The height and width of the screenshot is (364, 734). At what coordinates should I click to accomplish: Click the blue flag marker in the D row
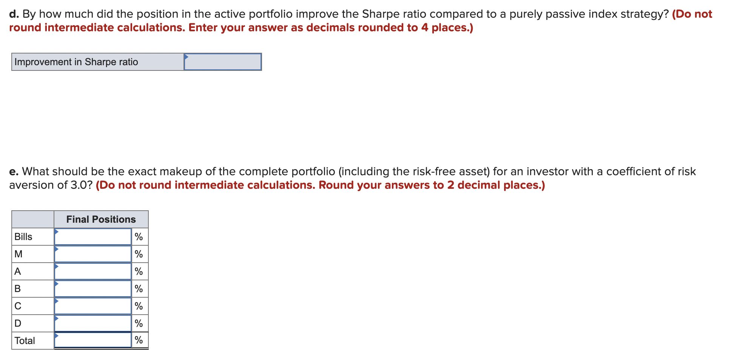coord(57,318)
